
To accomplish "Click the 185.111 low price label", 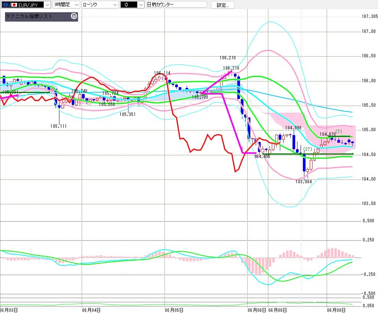I will [58, 126].
